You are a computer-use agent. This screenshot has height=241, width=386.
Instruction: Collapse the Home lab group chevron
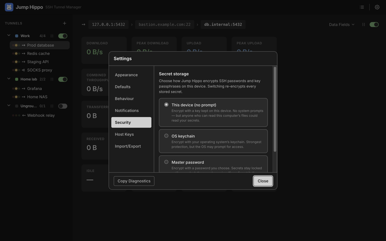[x=9, y=79]
